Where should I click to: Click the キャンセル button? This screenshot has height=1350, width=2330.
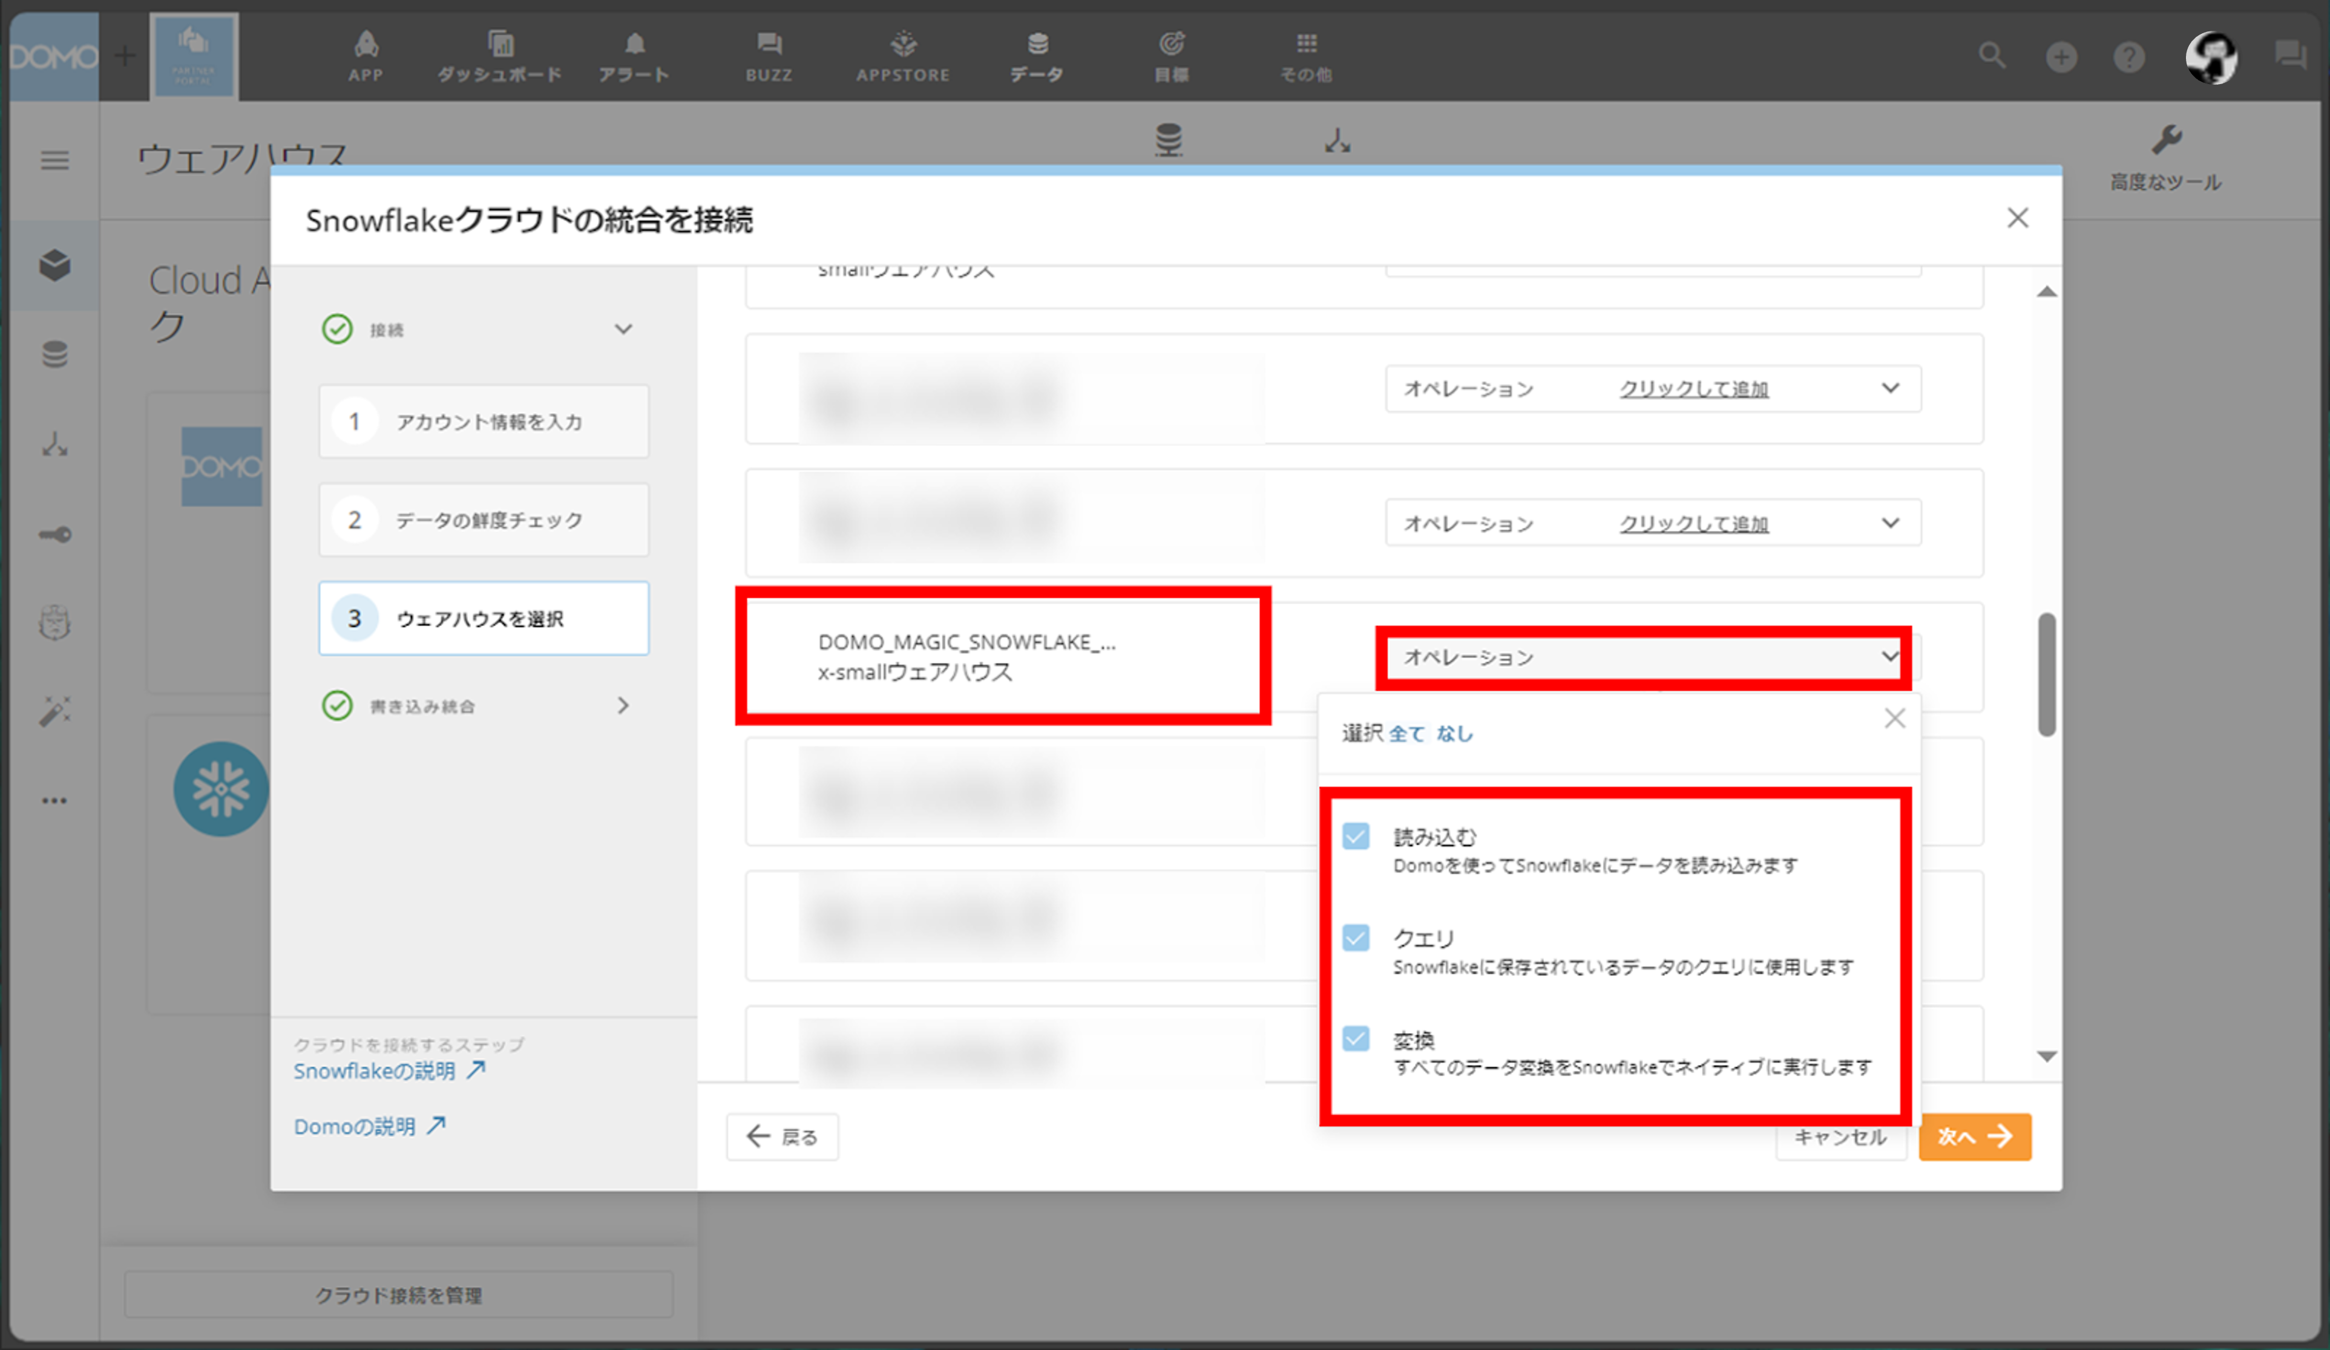(1840, 1138)
